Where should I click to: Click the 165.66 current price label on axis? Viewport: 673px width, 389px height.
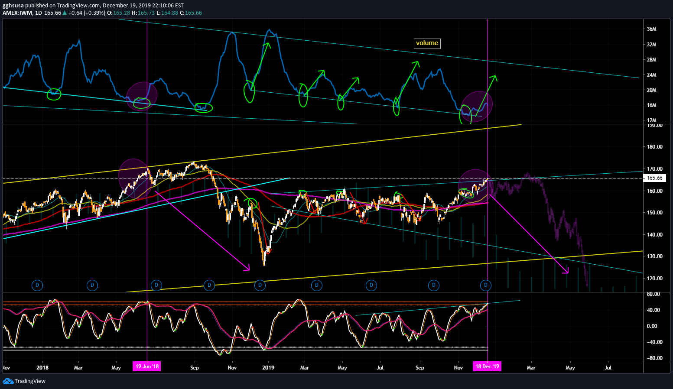[654, 178]
